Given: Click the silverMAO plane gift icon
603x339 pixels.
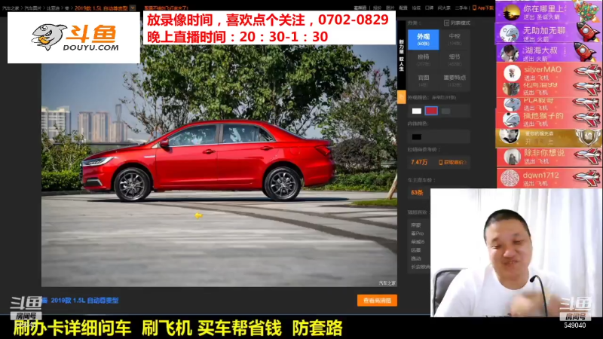Looking at the screenshot, I should 587,72.
